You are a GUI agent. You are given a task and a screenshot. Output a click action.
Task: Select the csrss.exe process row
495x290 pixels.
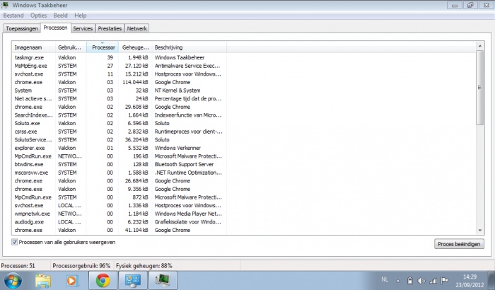[x=119, y=132]
